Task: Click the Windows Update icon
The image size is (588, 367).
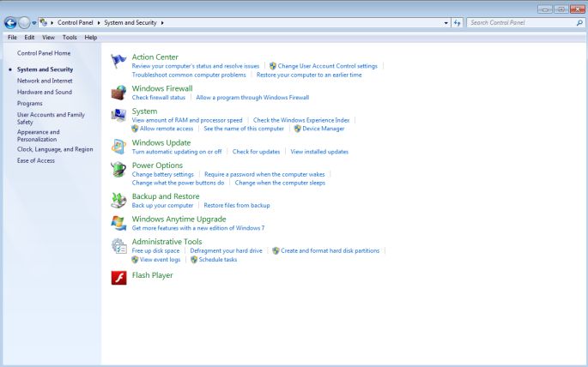Action: coord(118,147)
